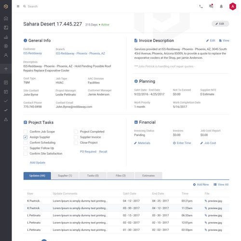241x241 pixels.
Task: Check the Close Project checkbox
Action: 76,143
